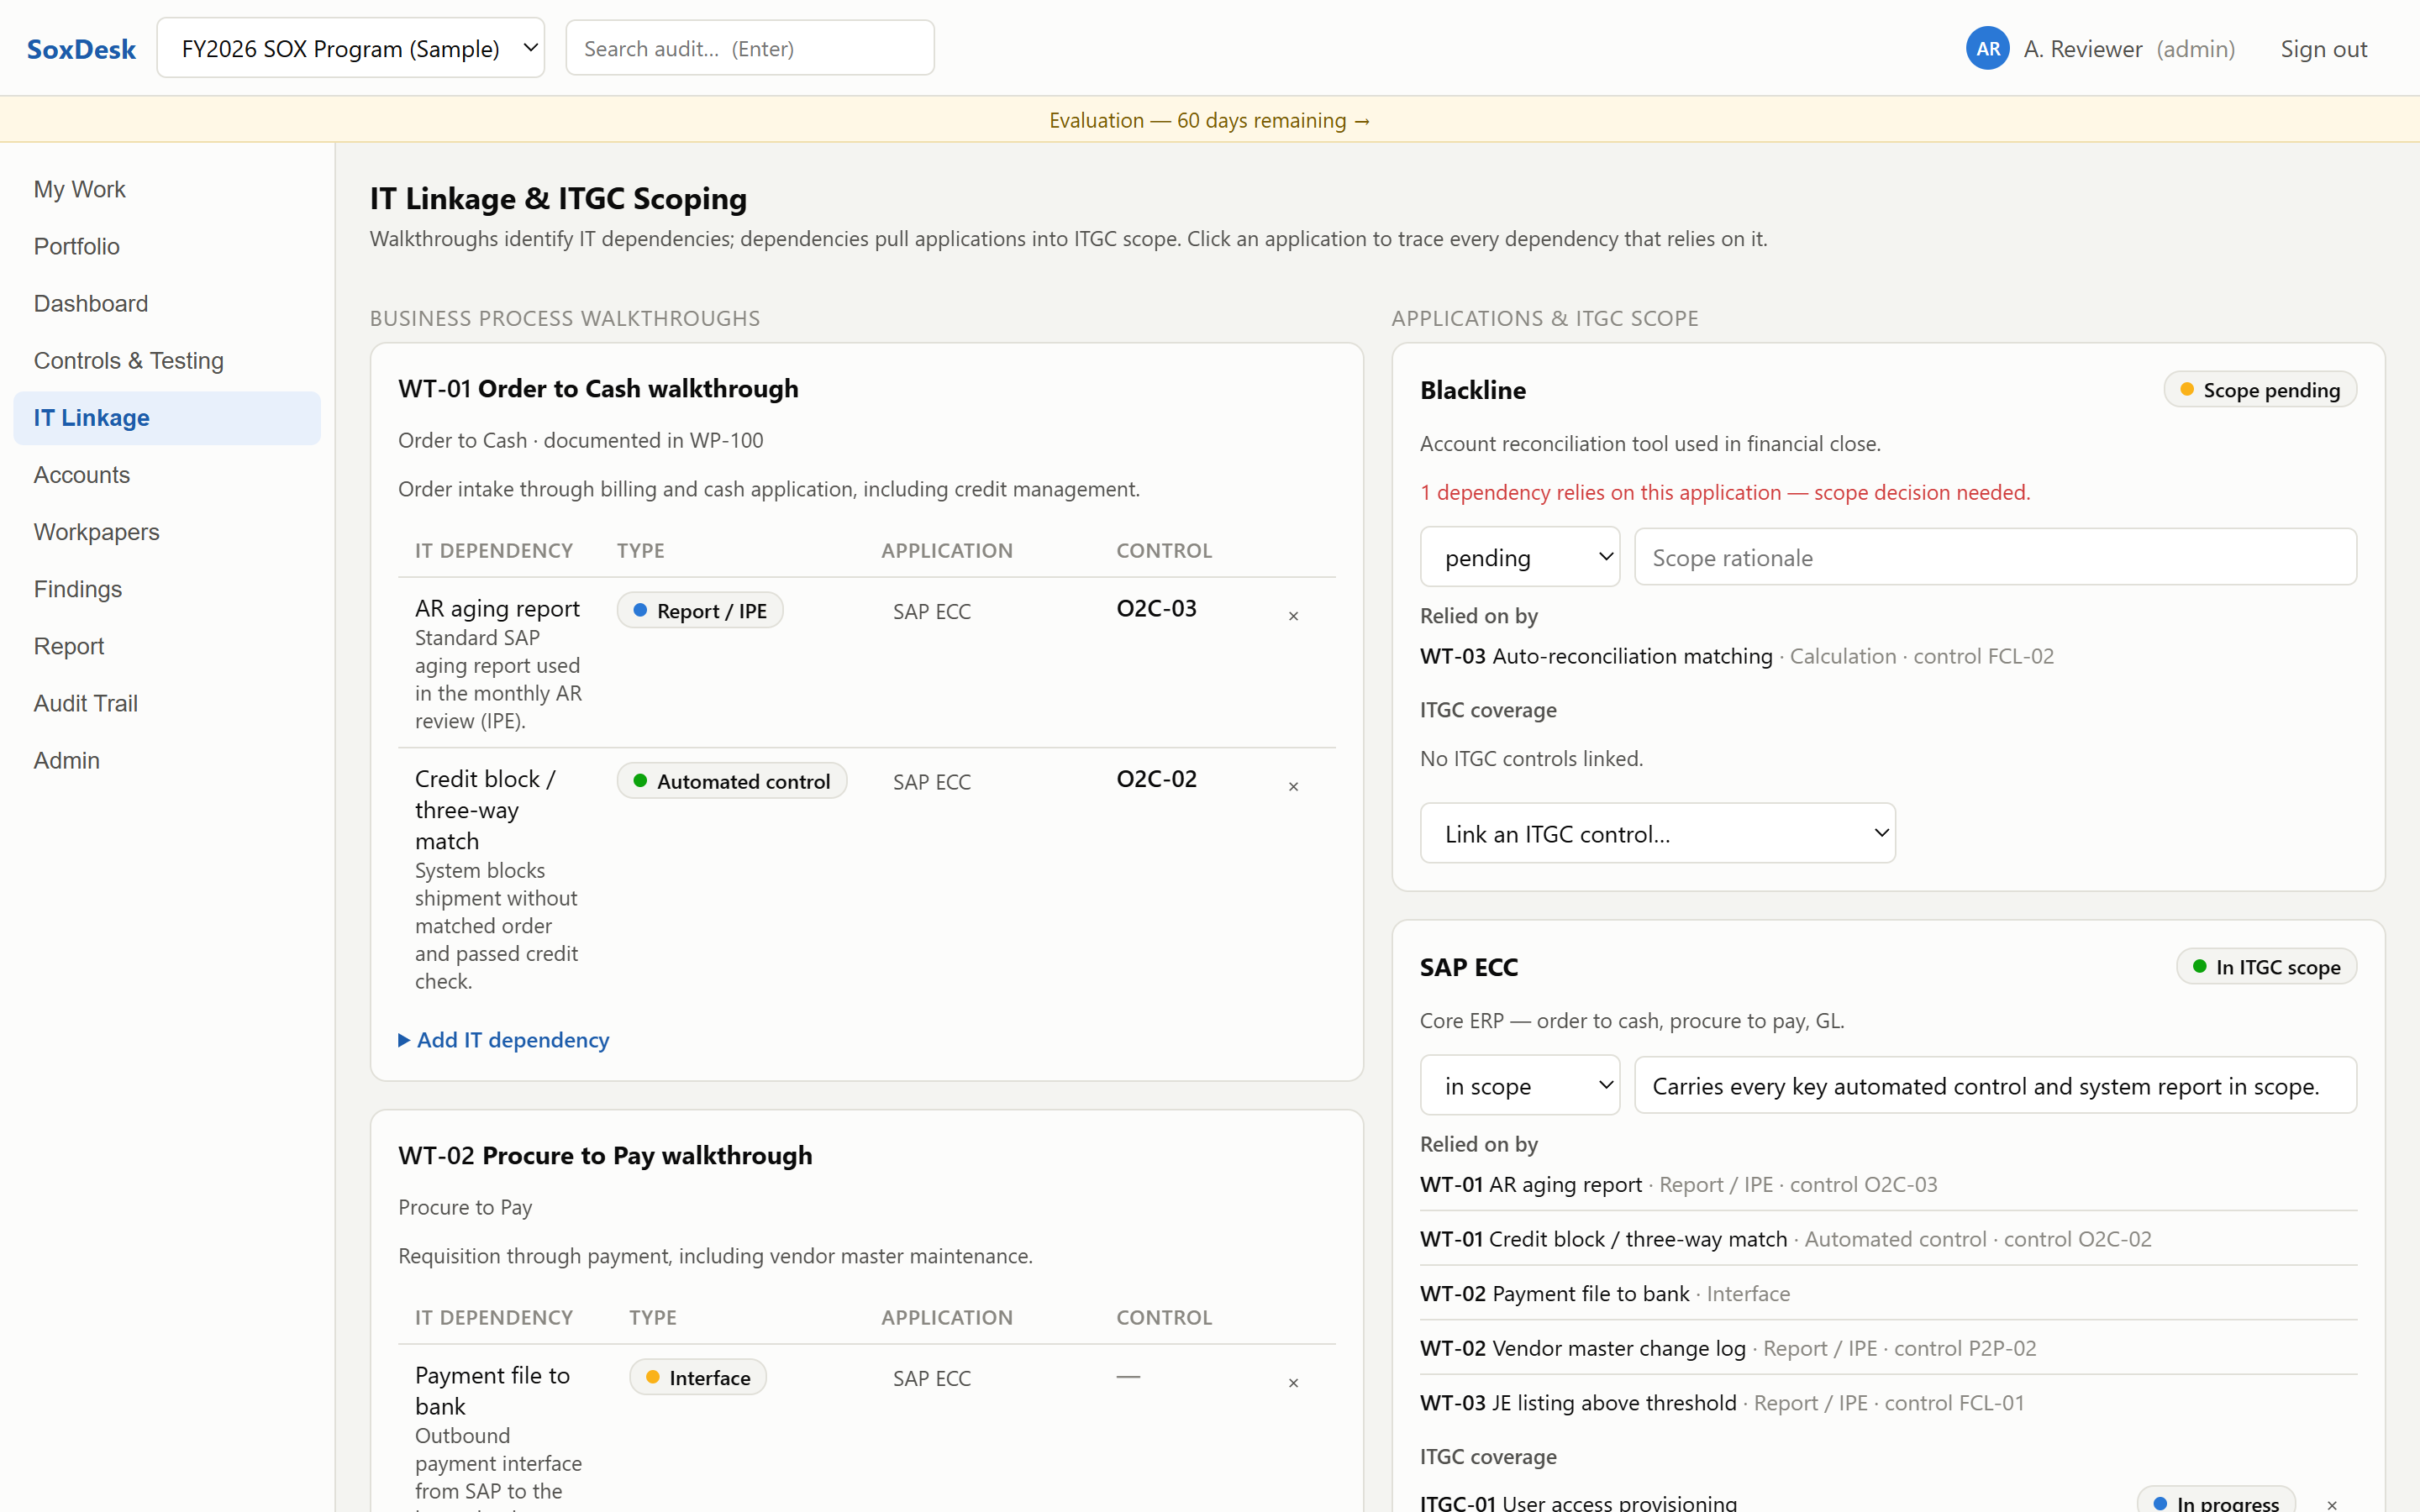Click No ITGC controls linked text
The image size is (2420, 1512).
[1531, 758]
